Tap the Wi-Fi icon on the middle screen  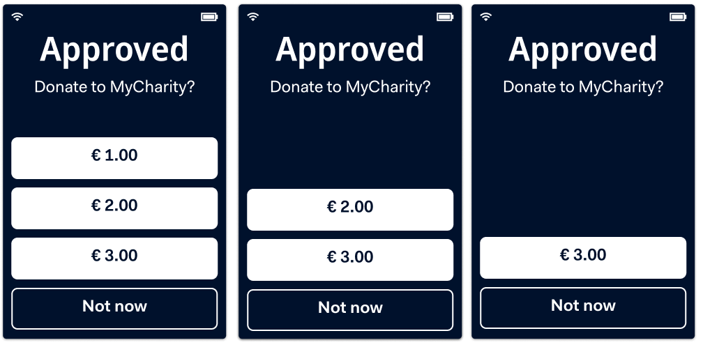click(253, 17)
